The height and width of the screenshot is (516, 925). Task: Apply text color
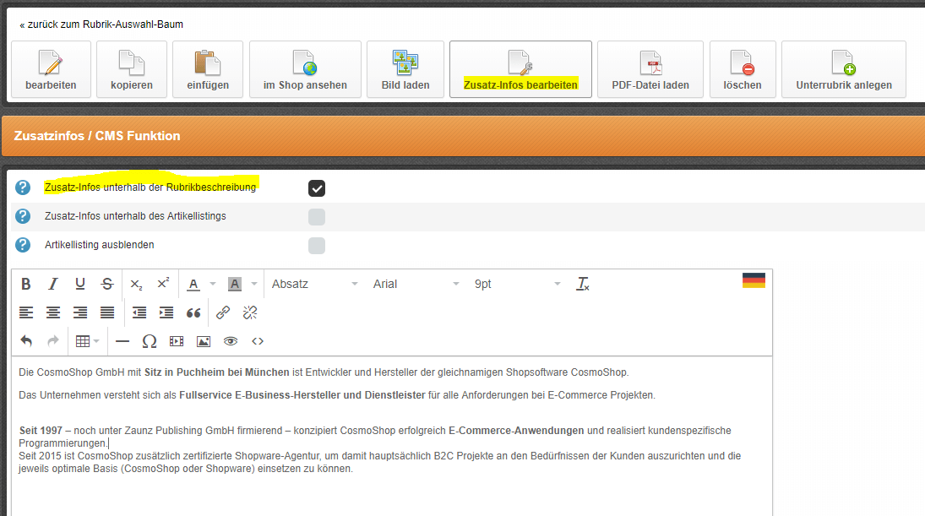click(x=193, y=285)
